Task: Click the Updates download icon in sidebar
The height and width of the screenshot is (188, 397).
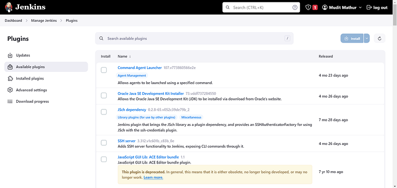Action: pos(10,55)
